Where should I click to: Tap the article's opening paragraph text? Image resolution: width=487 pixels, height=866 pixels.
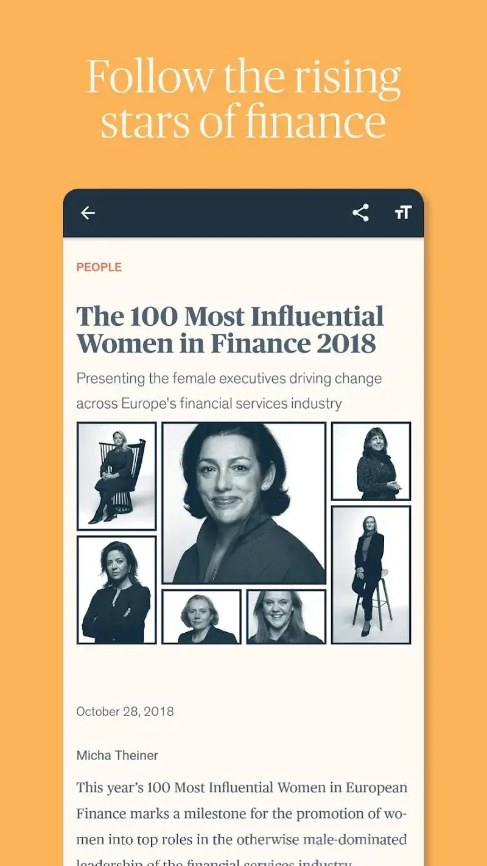[242, 814]
